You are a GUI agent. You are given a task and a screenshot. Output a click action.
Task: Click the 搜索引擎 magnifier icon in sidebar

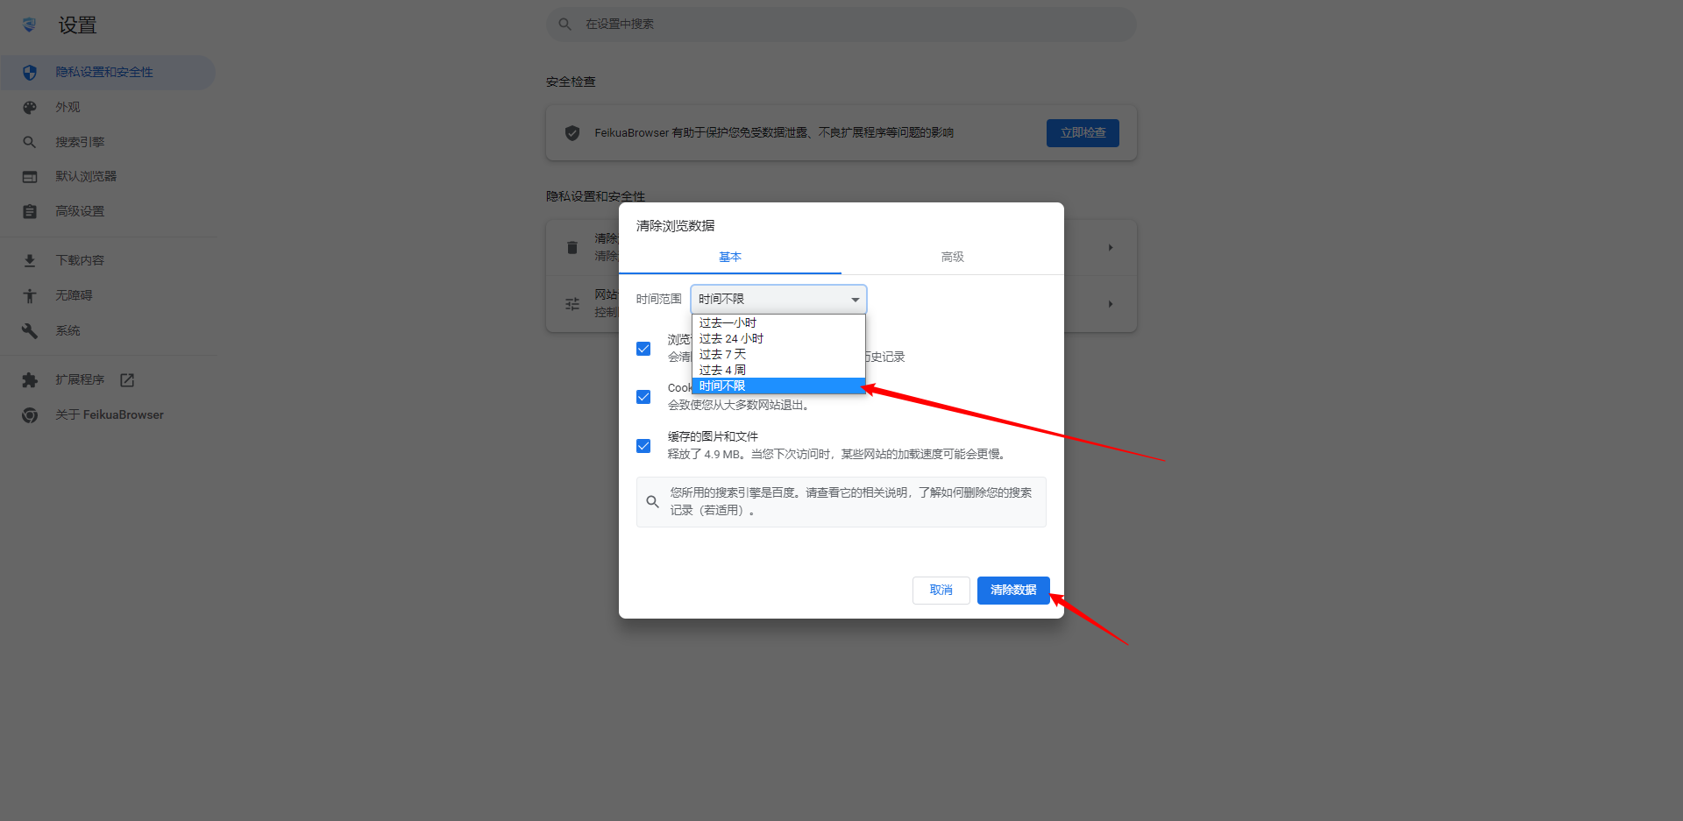(30, 142)
